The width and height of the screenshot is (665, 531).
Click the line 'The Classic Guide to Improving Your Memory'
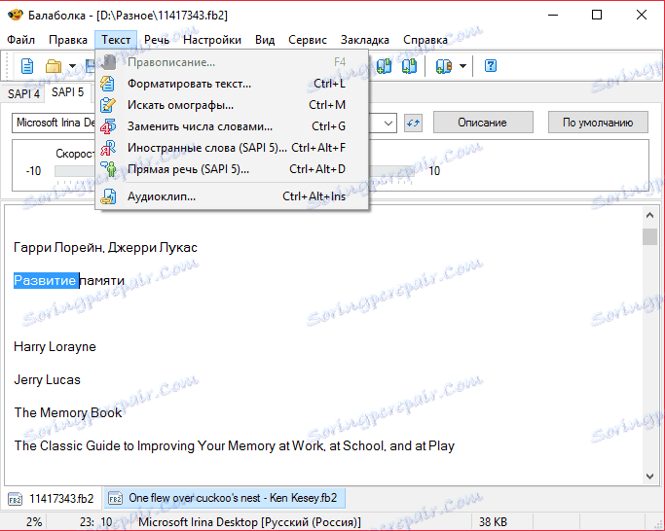234,445
